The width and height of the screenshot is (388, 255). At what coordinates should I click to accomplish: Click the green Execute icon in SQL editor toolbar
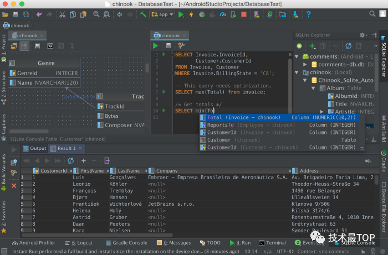click(155, 45)
